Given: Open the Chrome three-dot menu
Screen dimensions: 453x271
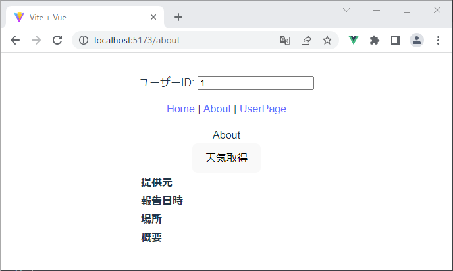Looking at the screenshot, I should 438,40.
